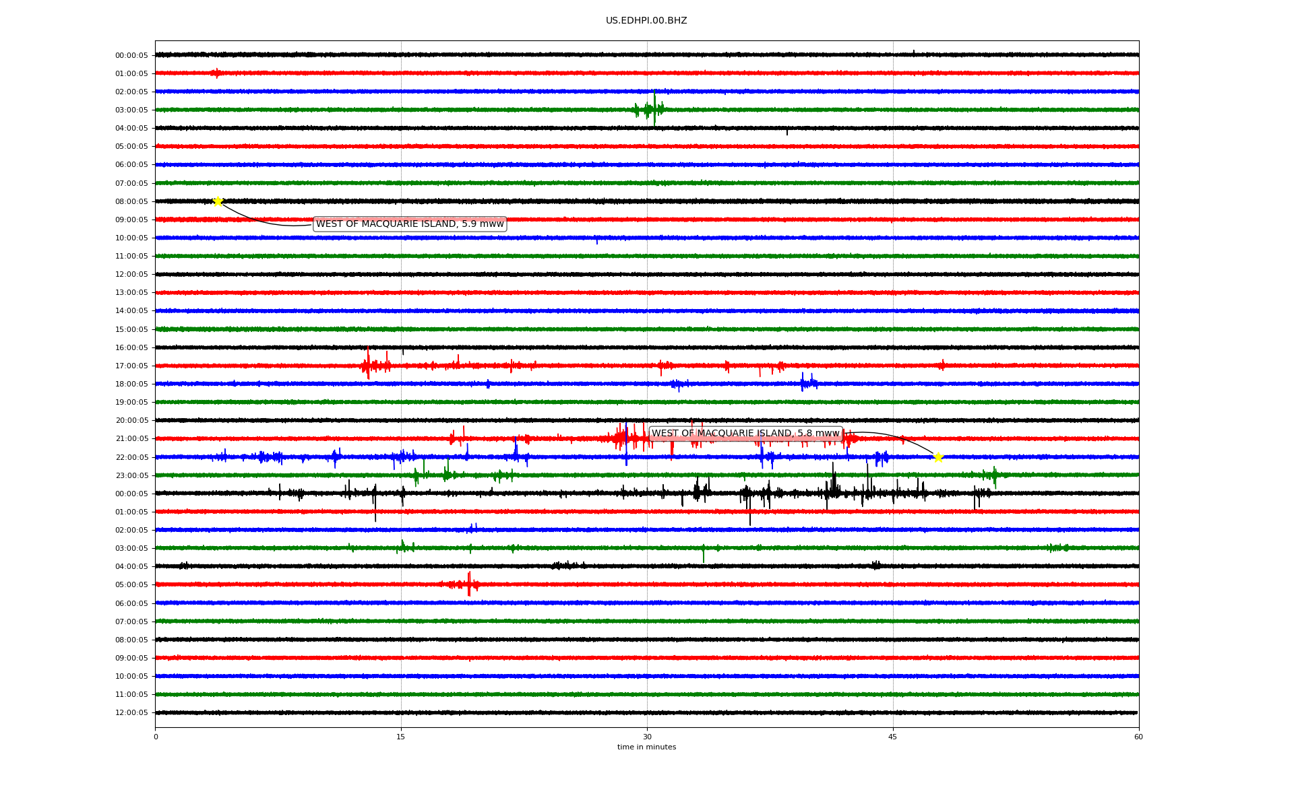The height and width of the screenshot is (808, 1294).
Task: Click the first 00:00:05 time label
Action: [131, 56]
